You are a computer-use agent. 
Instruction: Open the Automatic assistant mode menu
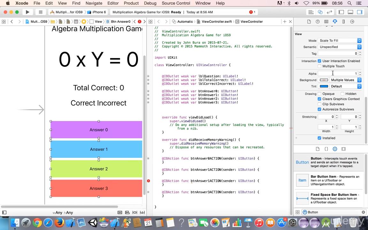point(182,22)
